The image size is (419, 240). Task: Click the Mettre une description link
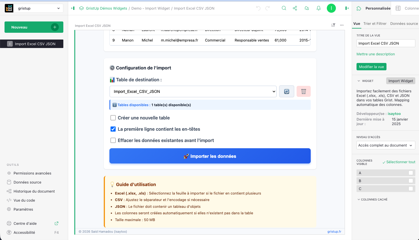point(375,54)
